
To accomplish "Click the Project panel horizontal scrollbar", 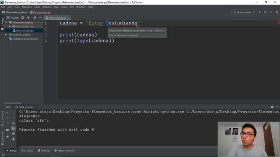I will point(13,103).
